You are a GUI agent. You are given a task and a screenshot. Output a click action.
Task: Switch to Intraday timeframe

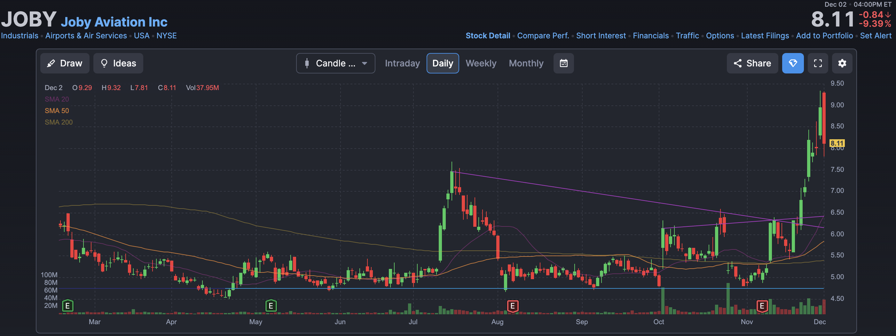pyautogui.click(x=403, y=63)
